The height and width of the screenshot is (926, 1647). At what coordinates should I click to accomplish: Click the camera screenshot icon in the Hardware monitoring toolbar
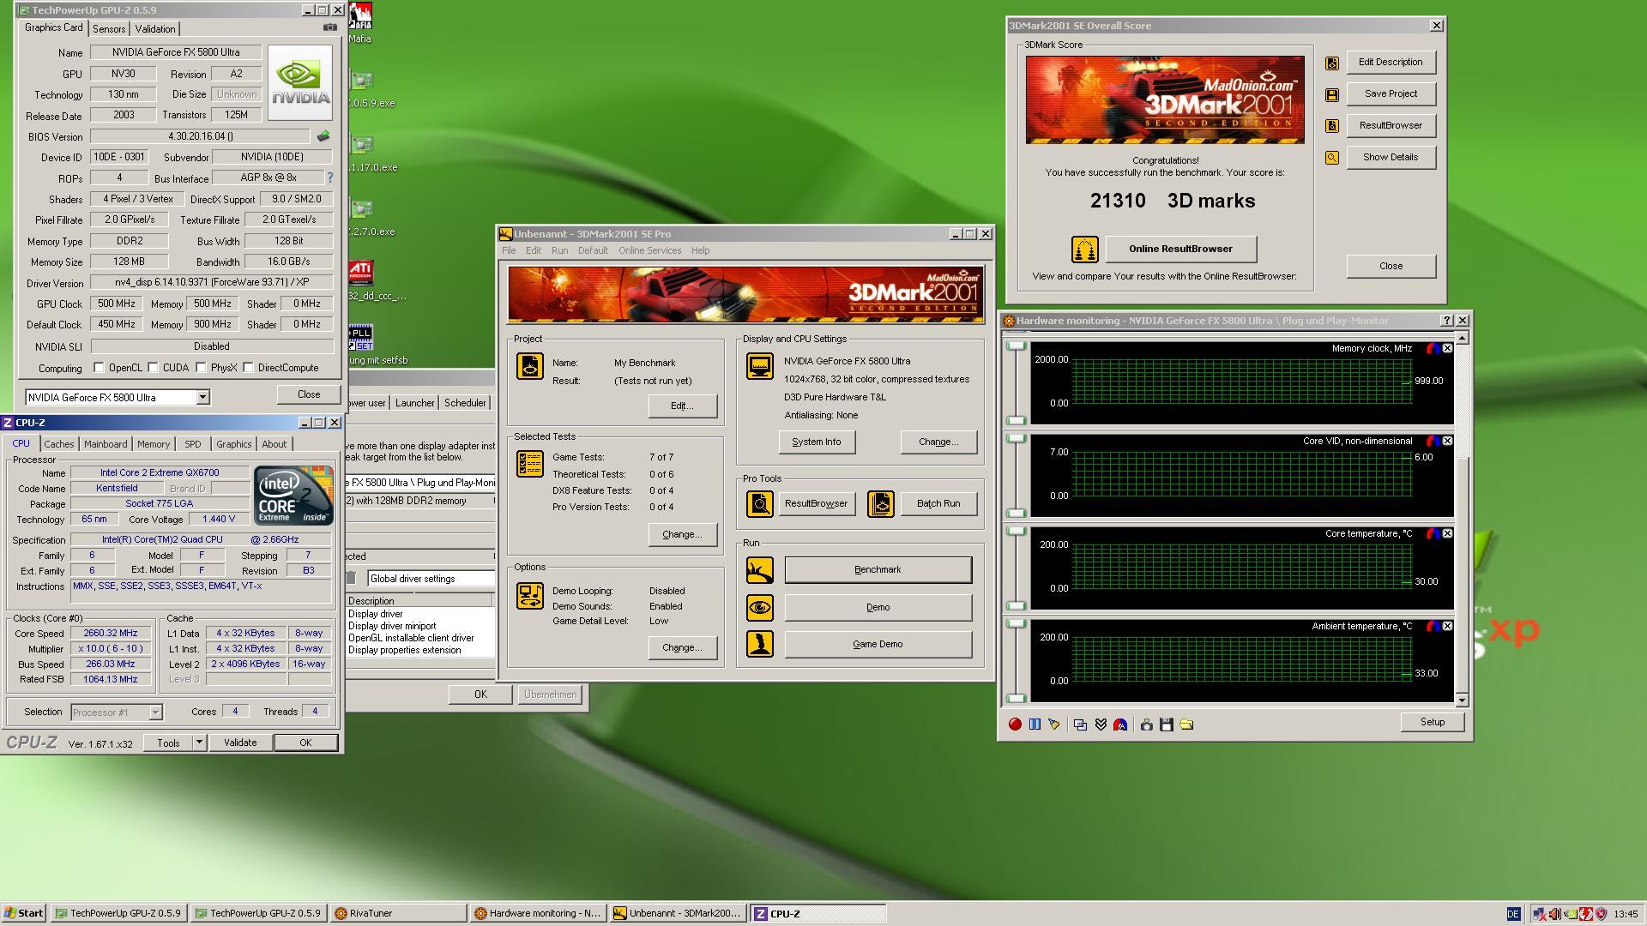[x=1146, y=725]
